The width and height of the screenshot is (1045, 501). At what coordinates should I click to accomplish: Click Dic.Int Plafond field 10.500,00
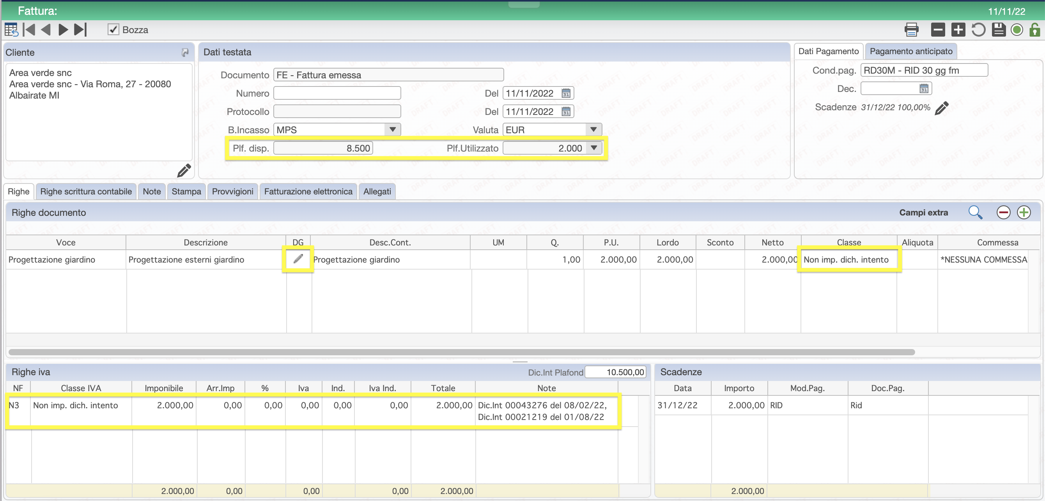(615, 372)
